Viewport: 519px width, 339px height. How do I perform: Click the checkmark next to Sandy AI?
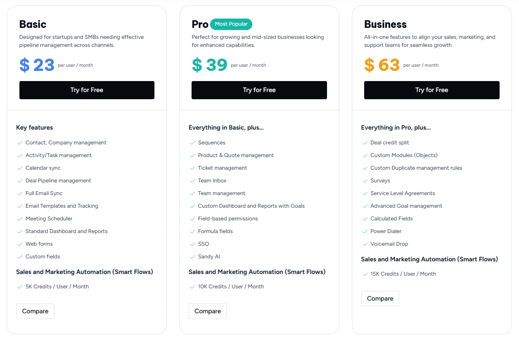point(192,257)
